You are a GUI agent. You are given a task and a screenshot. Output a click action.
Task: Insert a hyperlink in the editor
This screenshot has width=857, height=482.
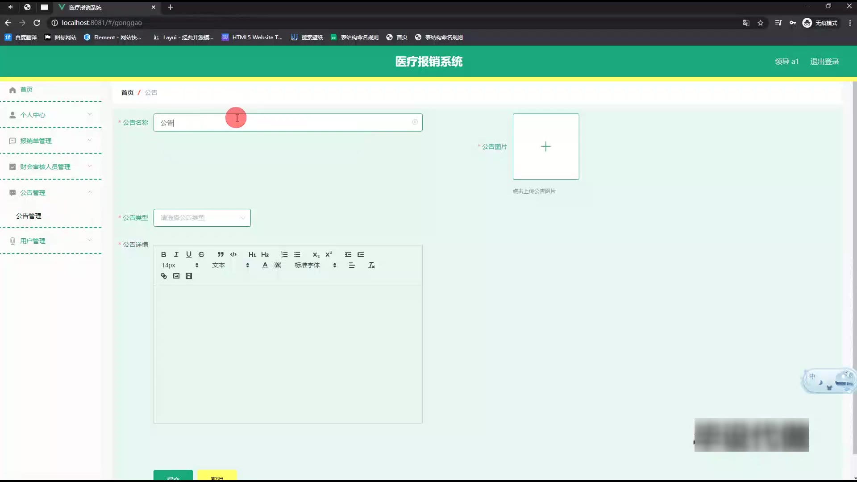tap(164, 276)
